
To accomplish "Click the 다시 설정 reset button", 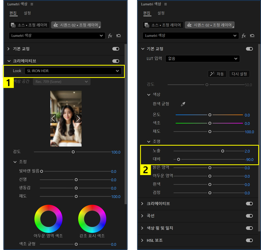I will (239, 74).
